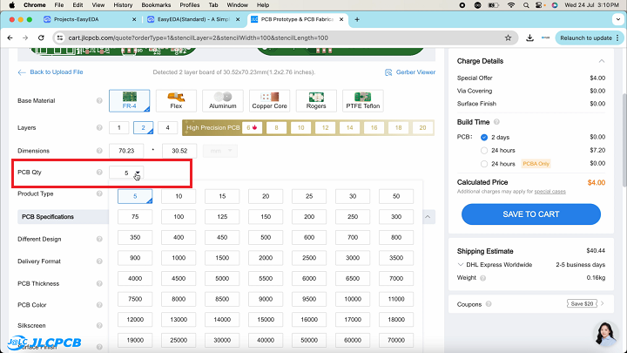
Task: Click help icon next to PCB Qty
Action: tap(99, 172)
